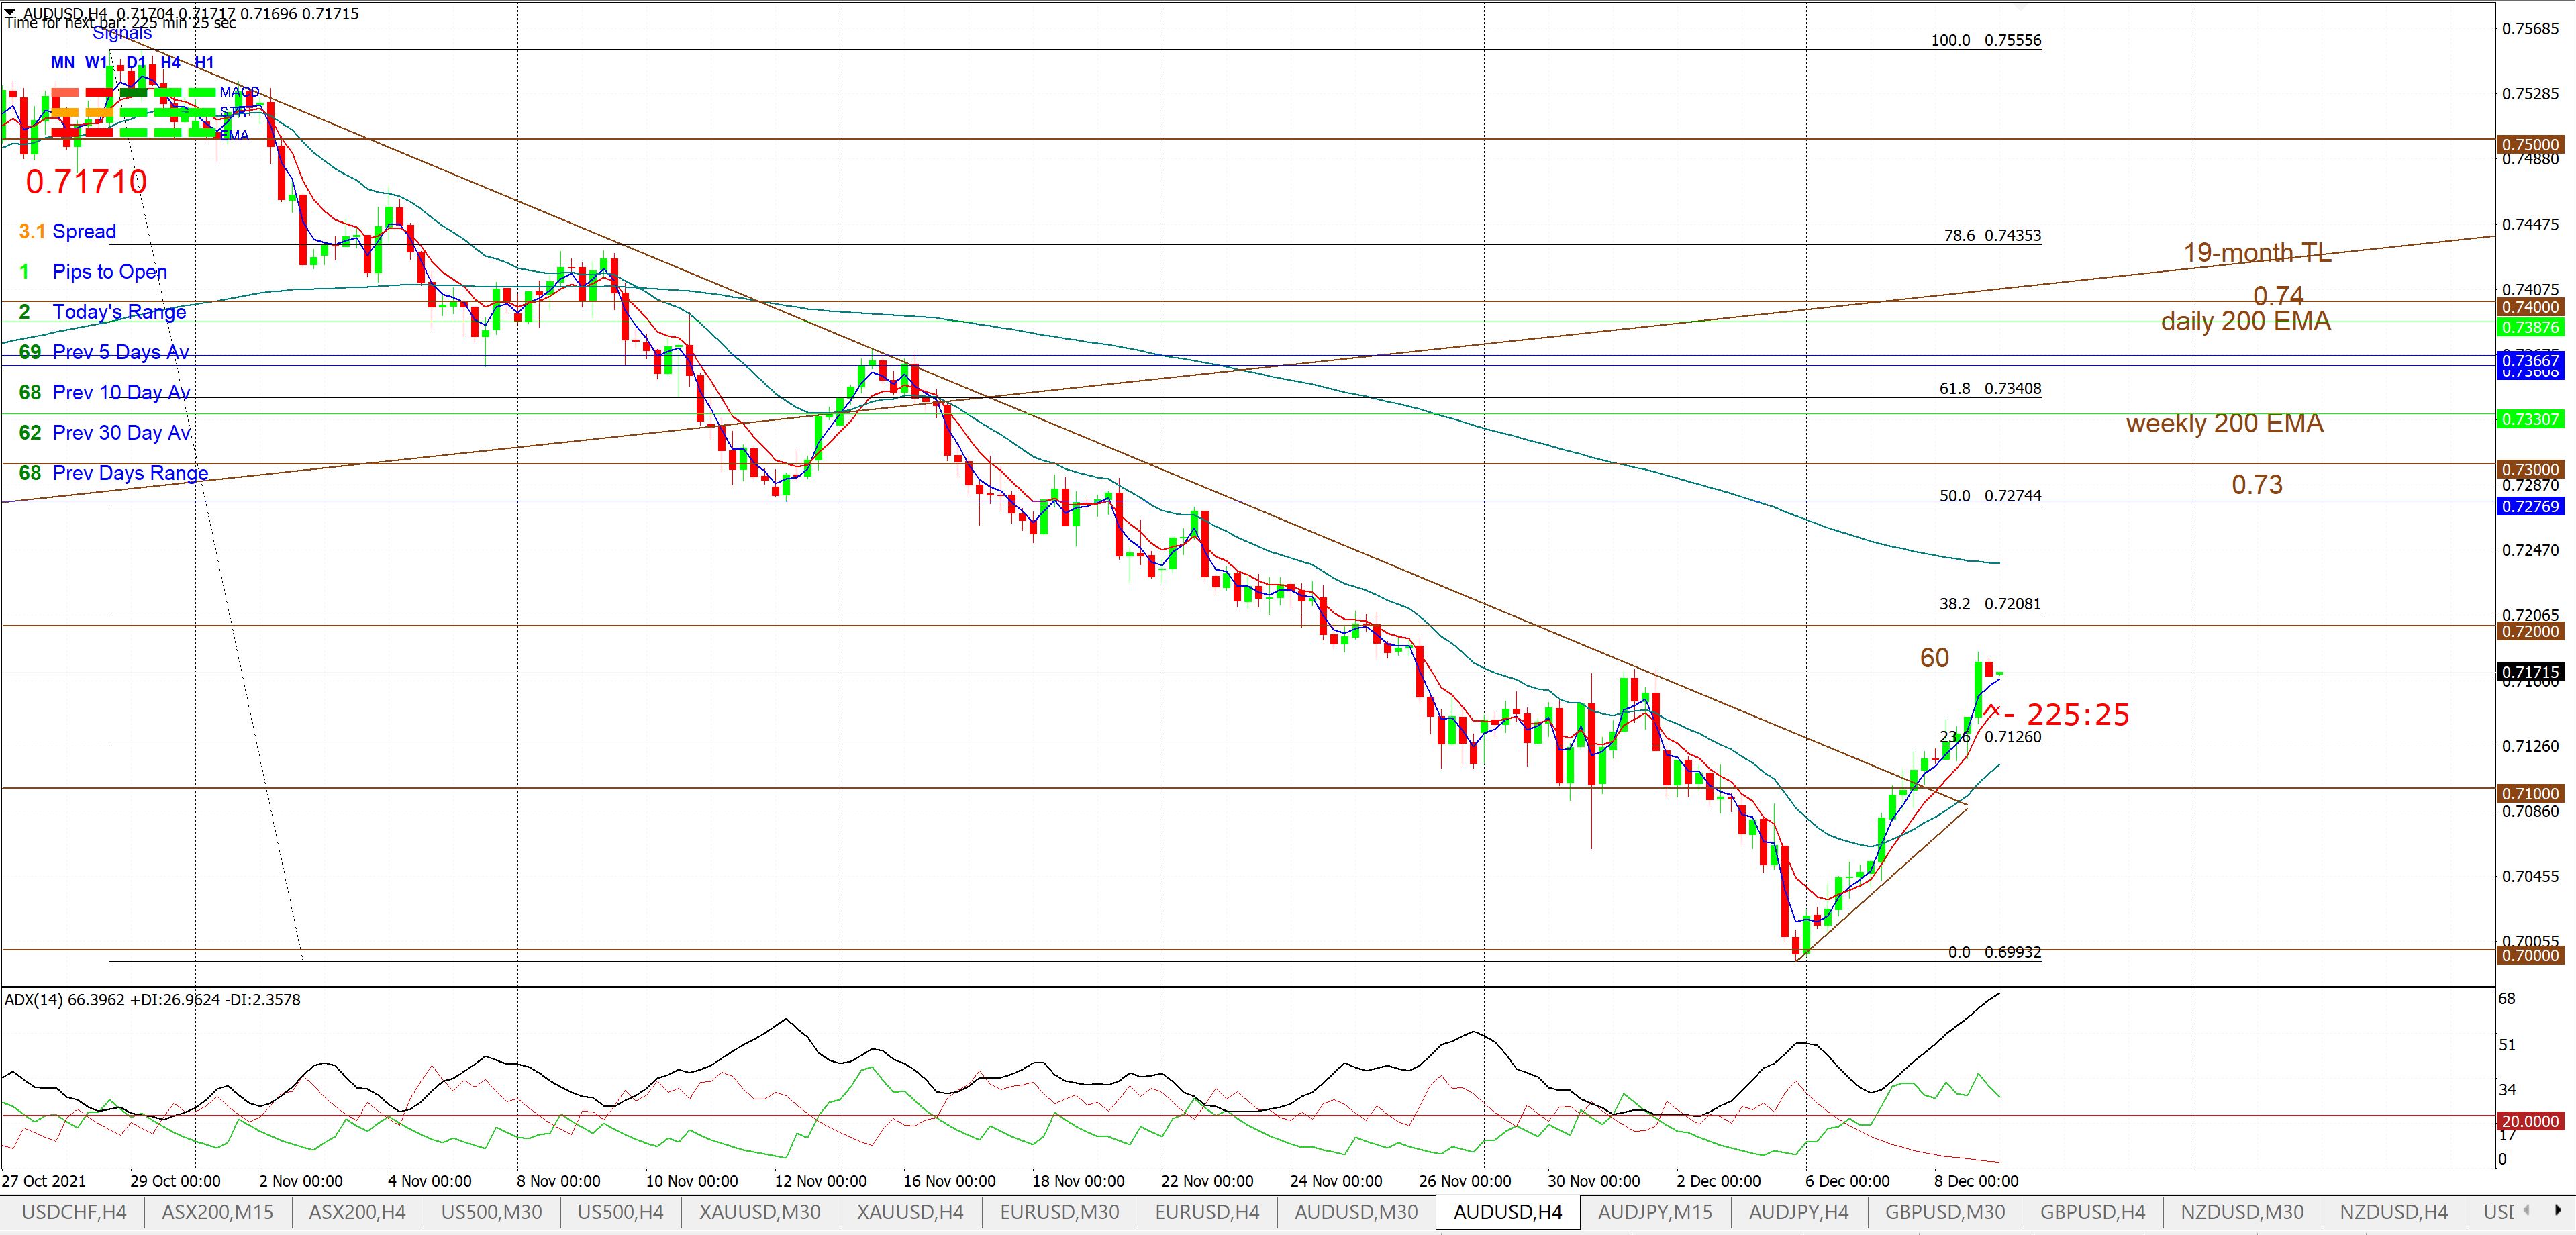Switch to the USDCHF,H4 chart tab

coord(74,1212)
